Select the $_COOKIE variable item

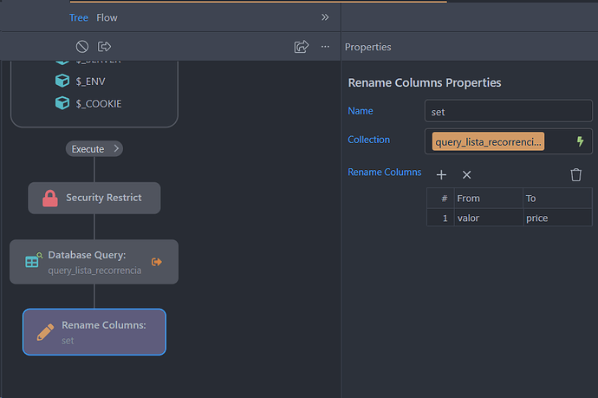98,104
